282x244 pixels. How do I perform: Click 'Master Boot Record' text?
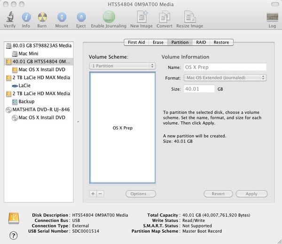[202, 231]
